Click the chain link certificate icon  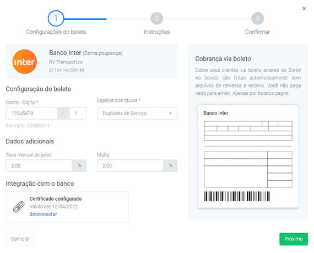point(19,207)
